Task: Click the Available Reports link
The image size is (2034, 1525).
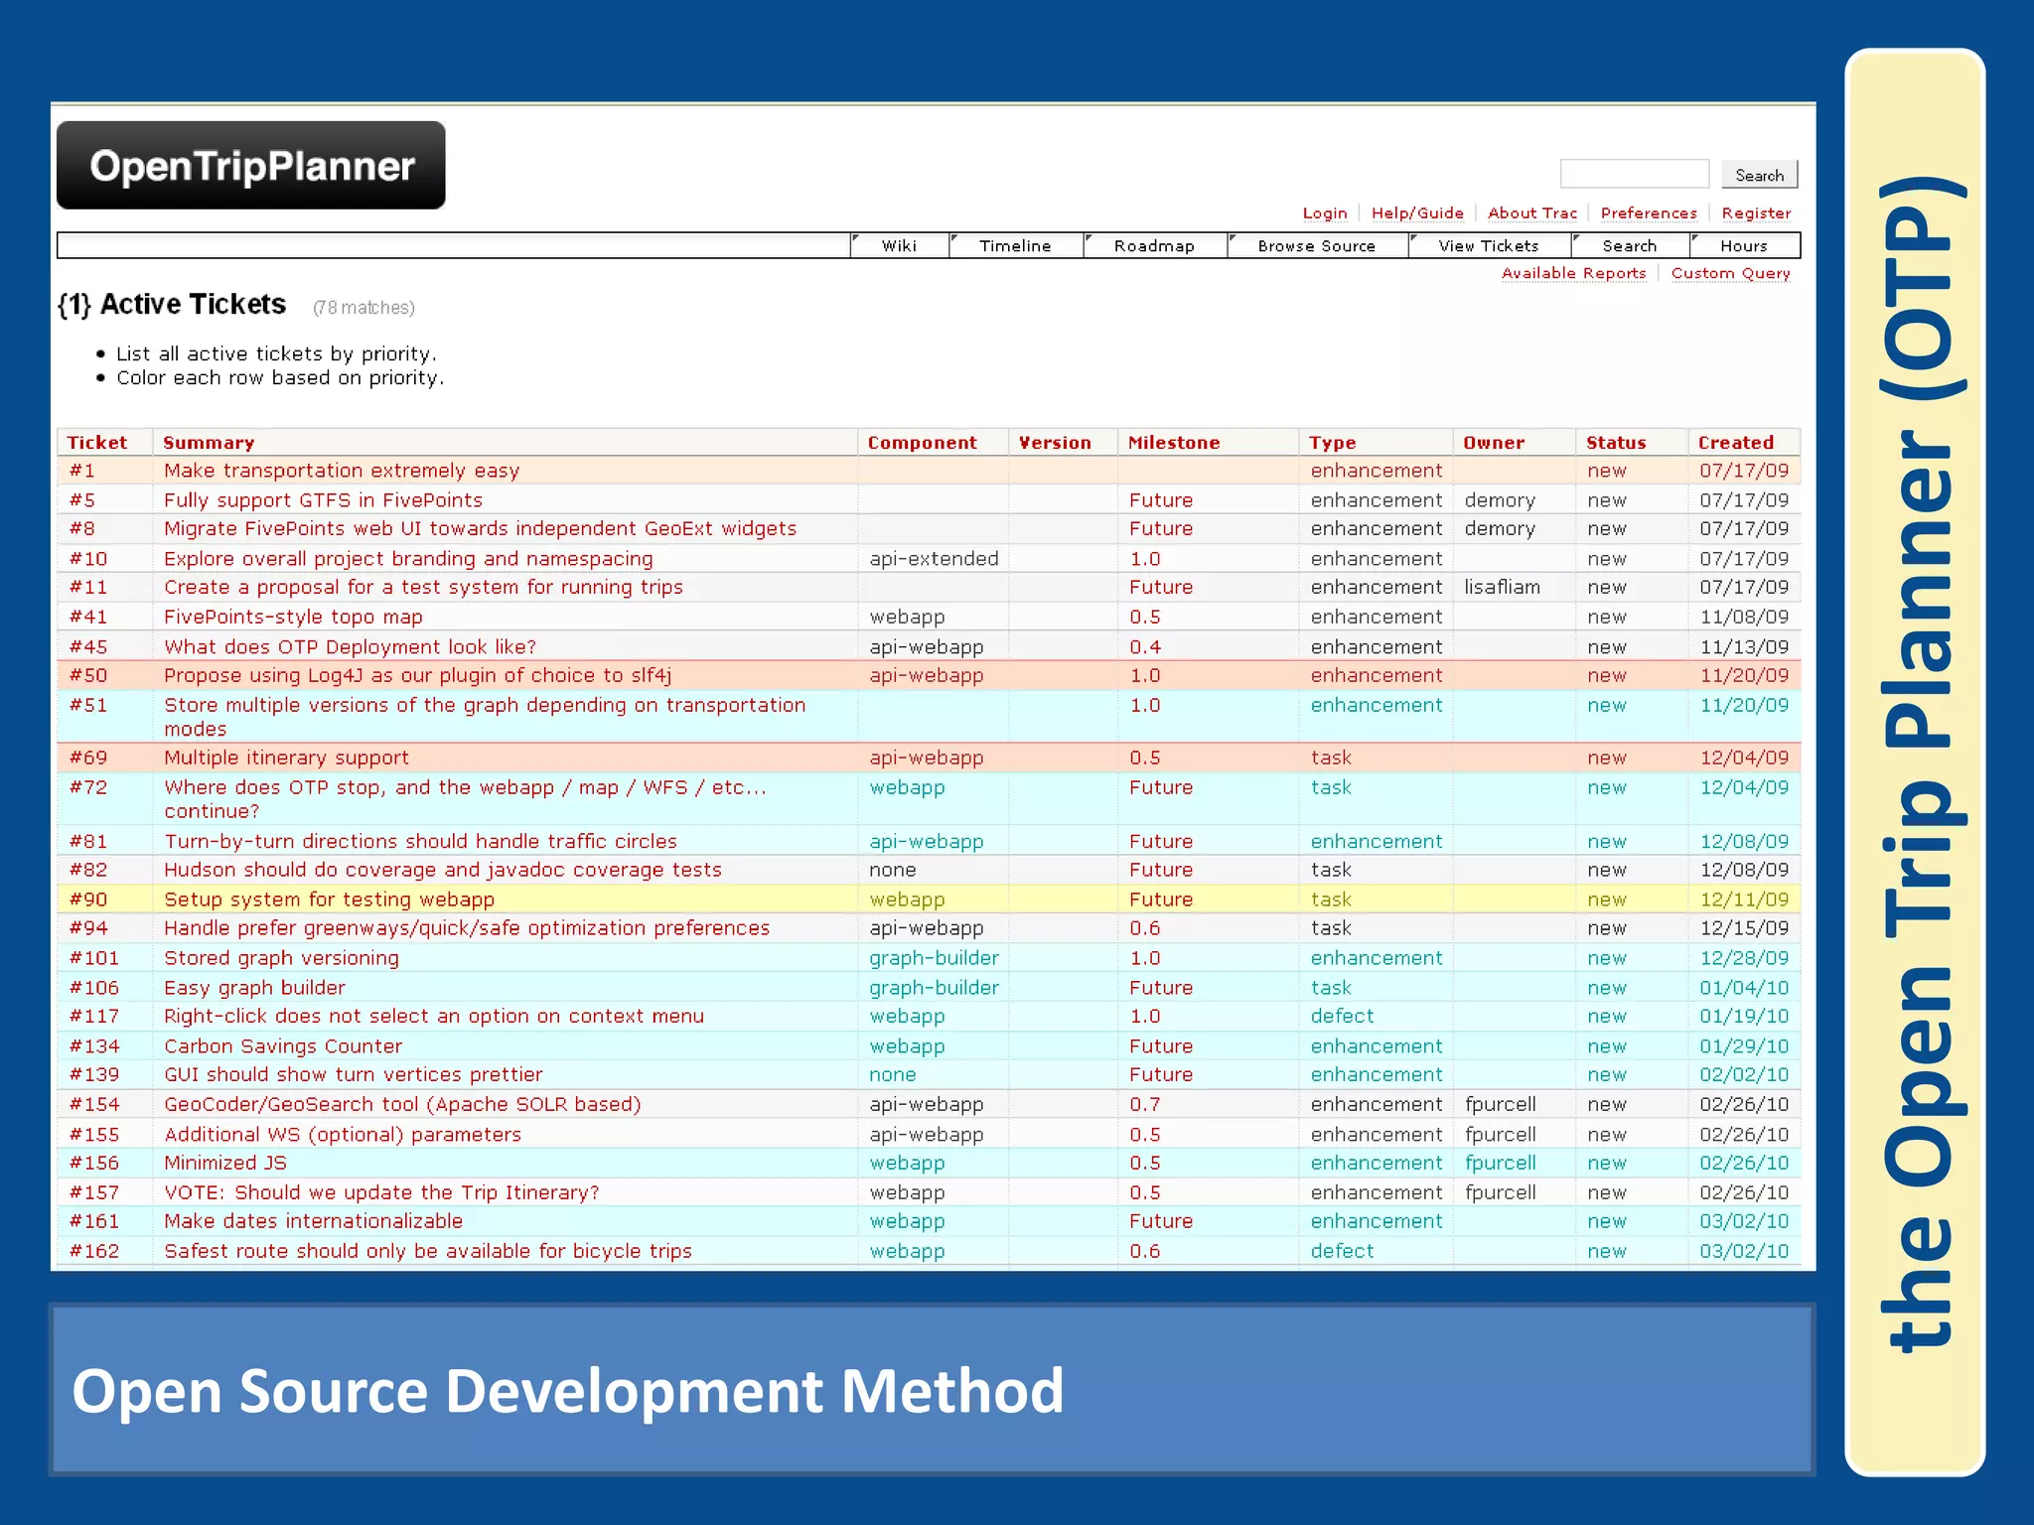Action: [1573, 273]
